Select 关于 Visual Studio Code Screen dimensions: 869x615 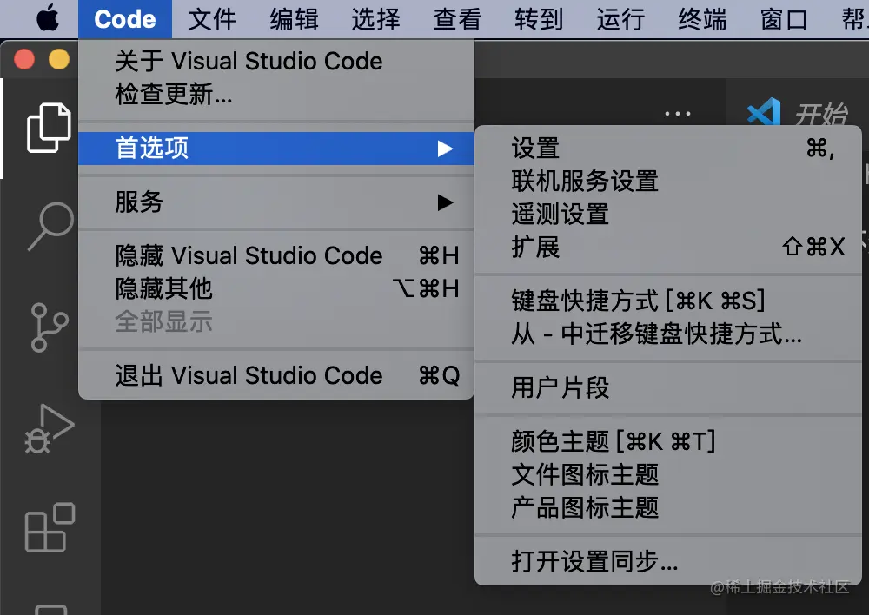pyautogui.click(x=276, y=61)
